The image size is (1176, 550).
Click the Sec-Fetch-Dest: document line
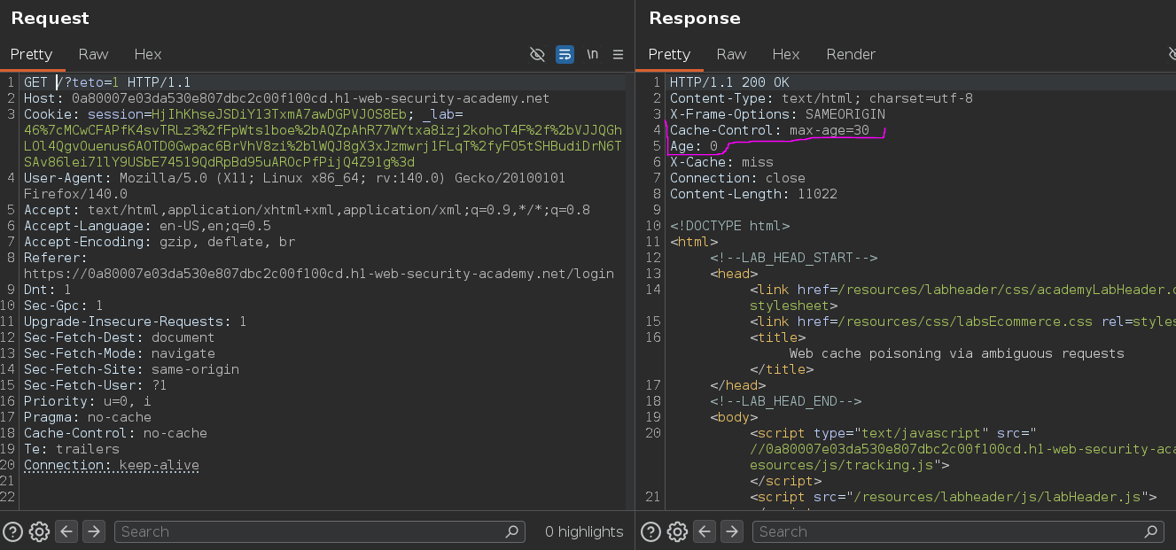pyautogui.click(x=119, y=337)
